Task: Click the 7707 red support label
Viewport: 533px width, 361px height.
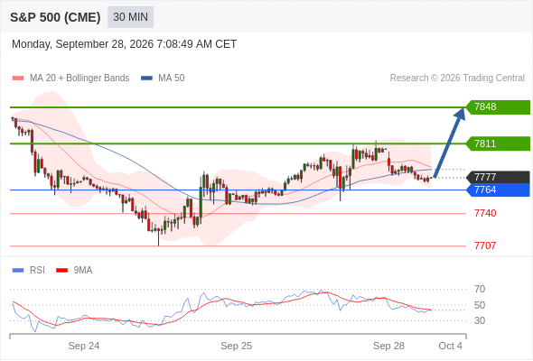Action: [x=485, y=245]
